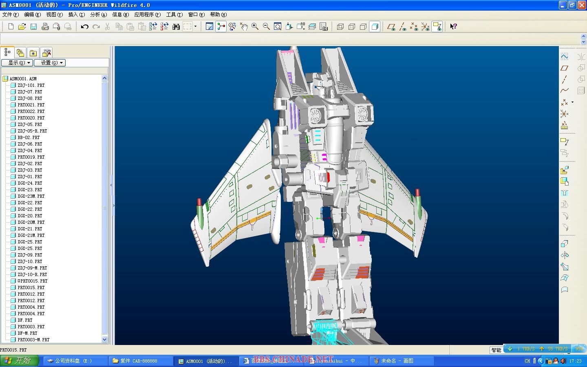Open the selection box dropdown arrow

pos(196,27)
